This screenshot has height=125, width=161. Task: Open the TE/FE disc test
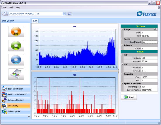(x=16, y=60)
